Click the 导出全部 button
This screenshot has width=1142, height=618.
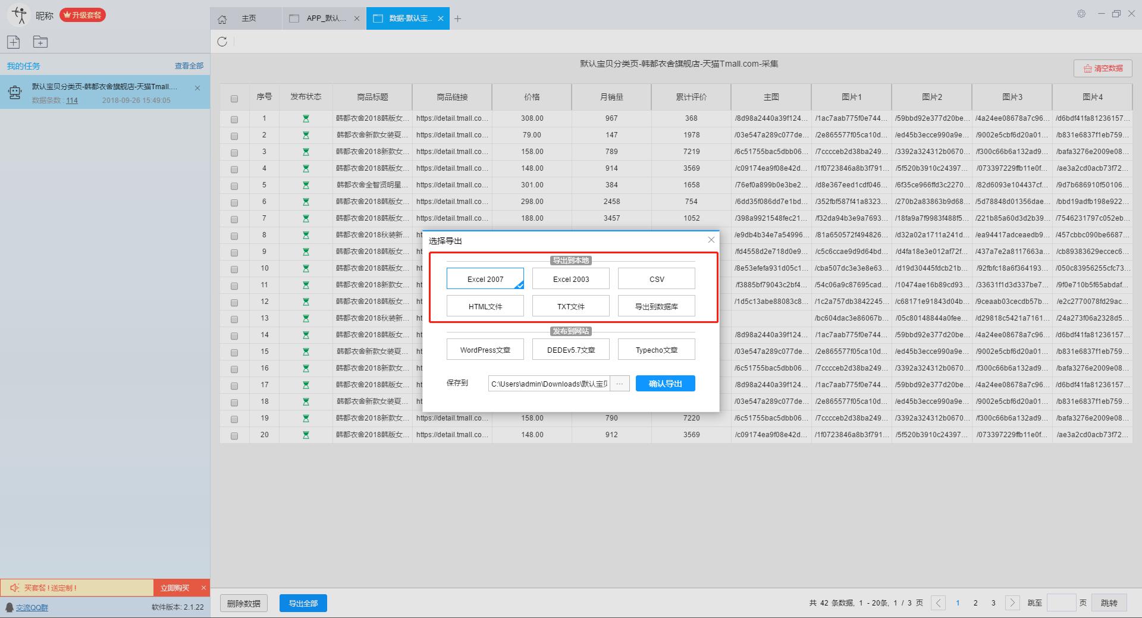pos(303,603)
